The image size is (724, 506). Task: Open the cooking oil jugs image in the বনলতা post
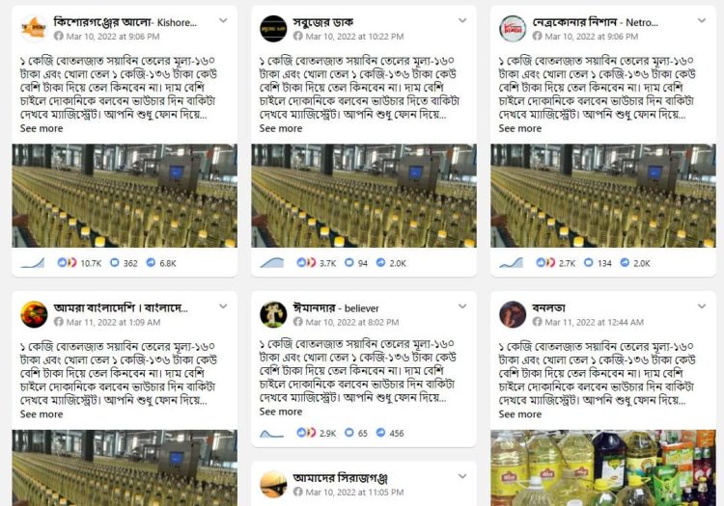[x=603, y=467]
